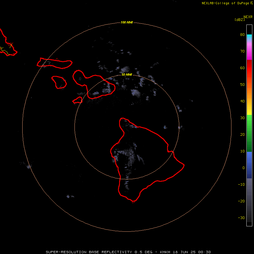
Task: Click the yellow band of the color bar
Action: click(x=249, y=112)
